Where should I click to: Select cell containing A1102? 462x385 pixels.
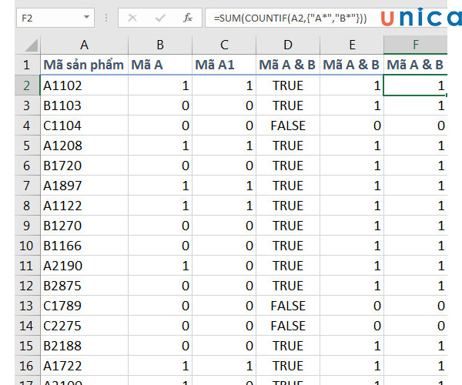[x=84, y=85]
